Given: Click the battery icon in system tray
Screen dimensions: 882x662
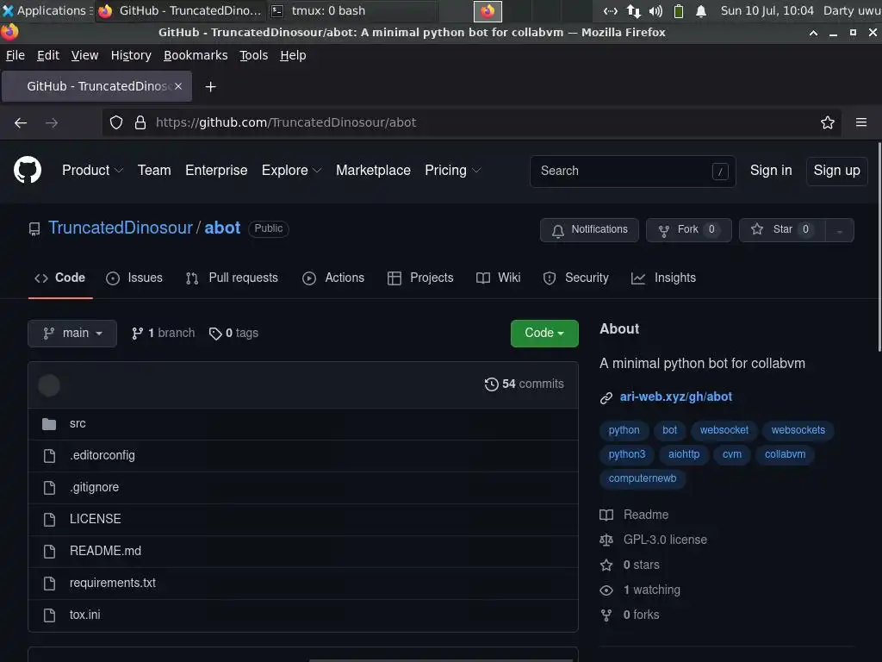Looking at the screenshot, I should 679,11.
